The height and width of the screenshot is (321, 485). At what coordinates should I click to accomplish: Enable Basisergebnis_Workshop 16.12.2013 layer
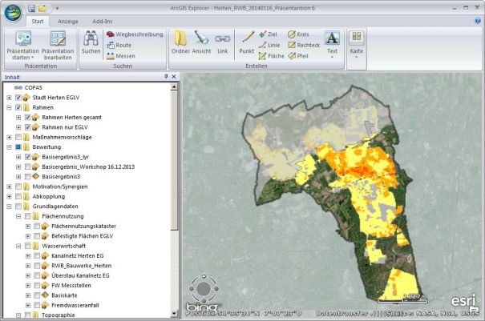tap(28, 167)
